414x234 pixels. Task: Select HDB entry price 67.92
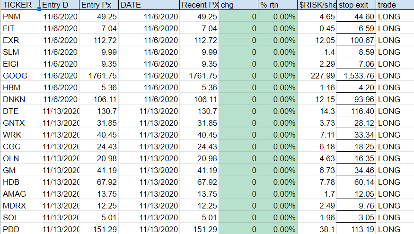pos(99,182)
